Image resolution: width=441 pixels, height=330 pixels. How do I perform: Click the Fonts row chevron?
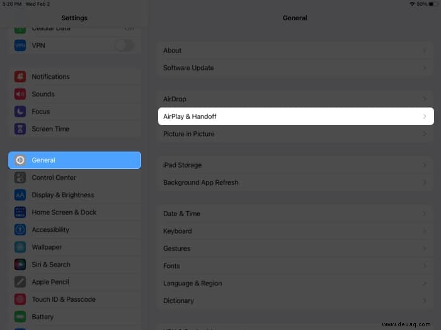tap(425, 266)
